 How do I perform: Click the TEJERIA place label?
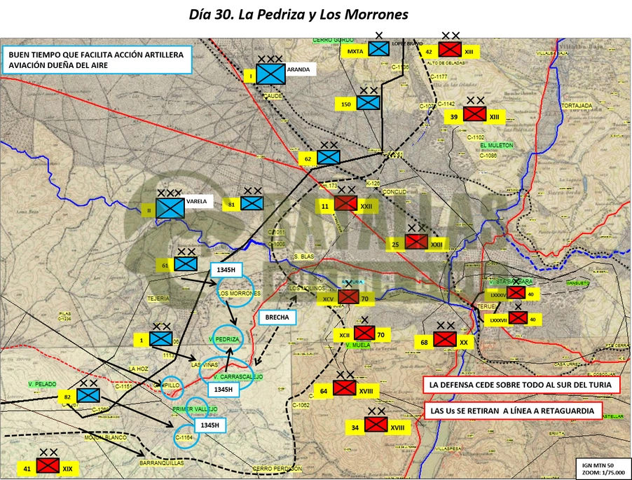(158, 299)
